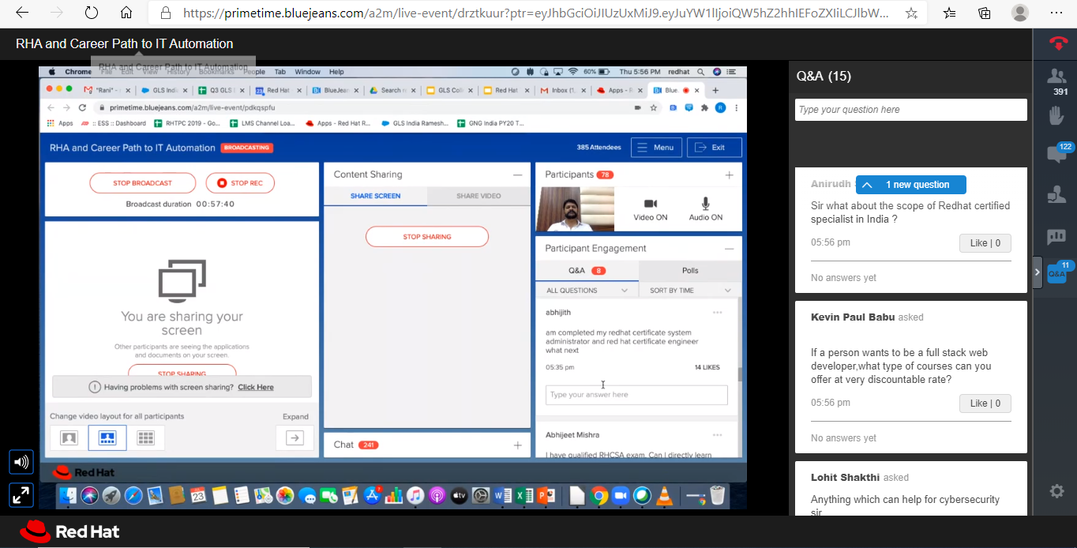Viewport: 1077px width, 548px height.
Task: Open the Edge profile avatar
Action: pyautogui.click(x=1020, y=13)
